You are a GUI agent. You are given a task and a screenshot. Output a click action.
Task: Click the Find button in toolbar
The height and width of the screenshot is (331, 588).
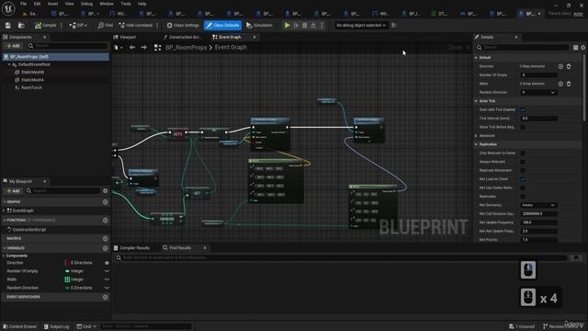pyautogui.click(x=105, y=25)
